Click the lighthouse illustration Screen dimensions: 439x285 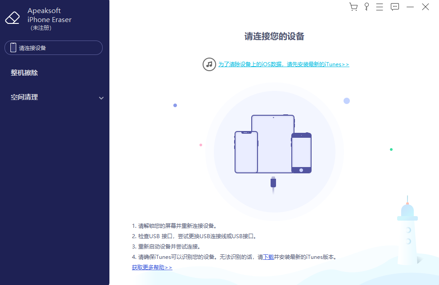coord(407,234)
